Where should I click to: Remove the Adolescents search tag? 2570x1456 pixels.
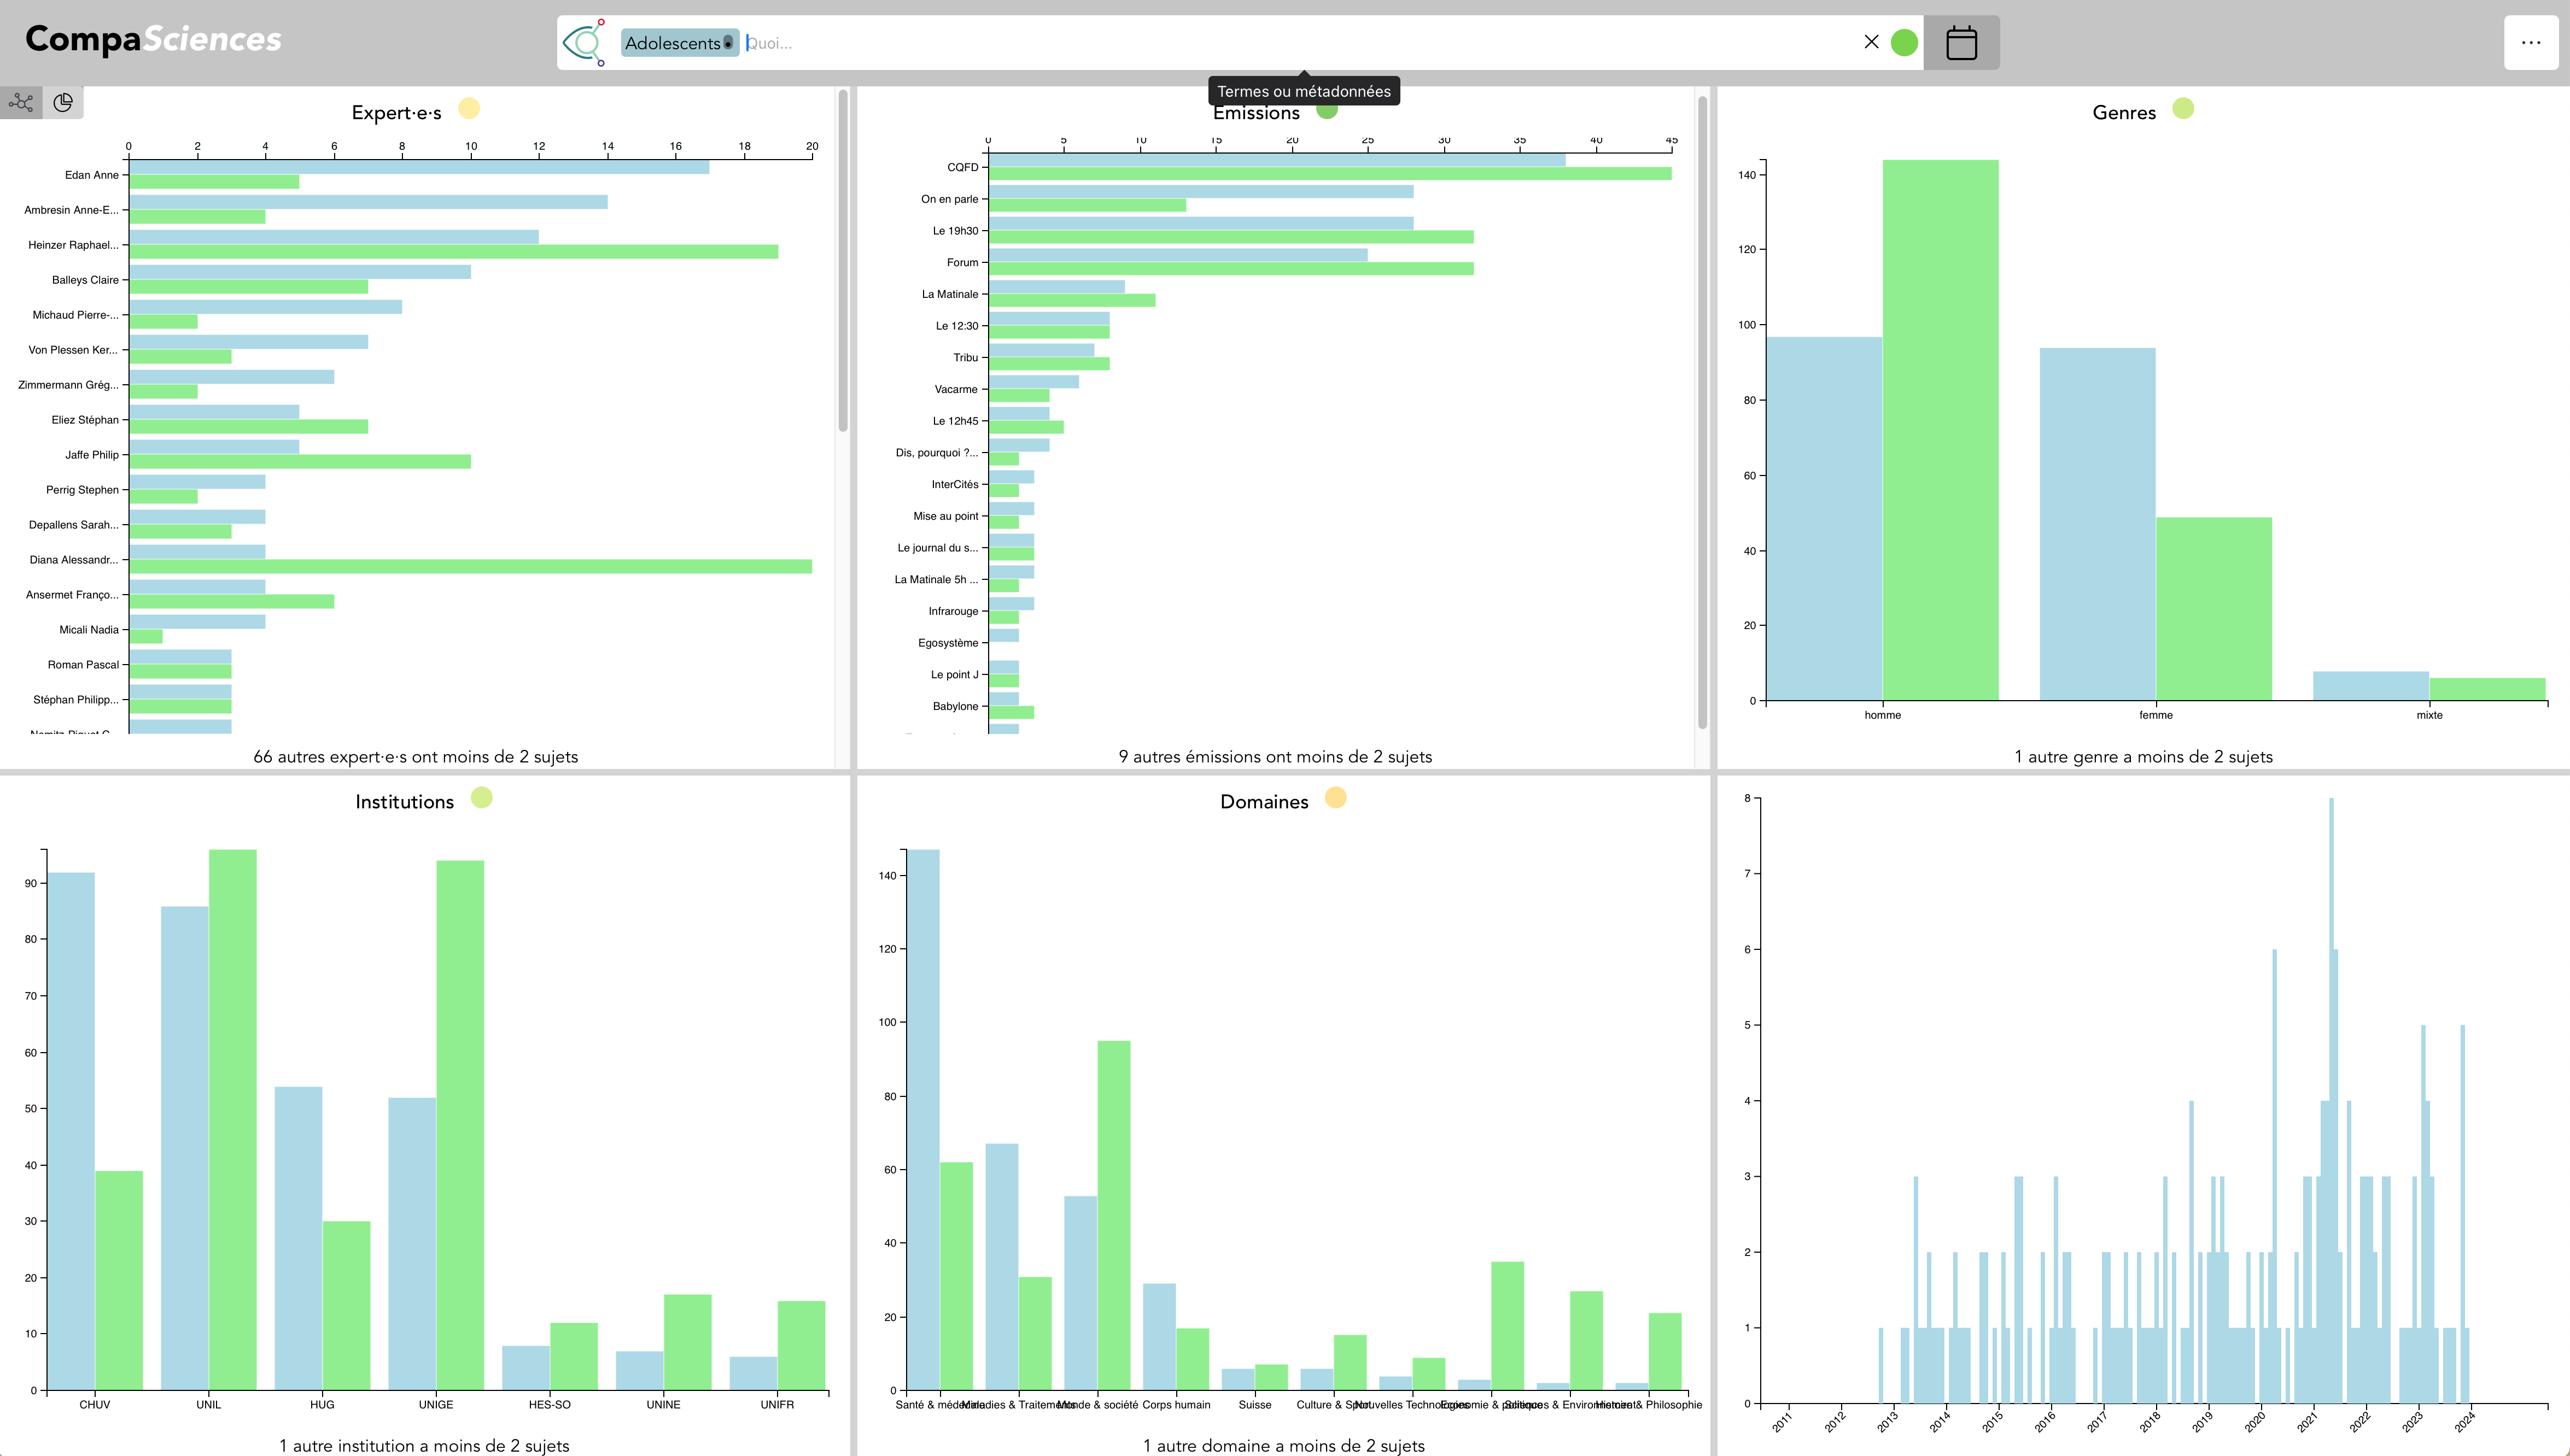(x=728, y=43)
